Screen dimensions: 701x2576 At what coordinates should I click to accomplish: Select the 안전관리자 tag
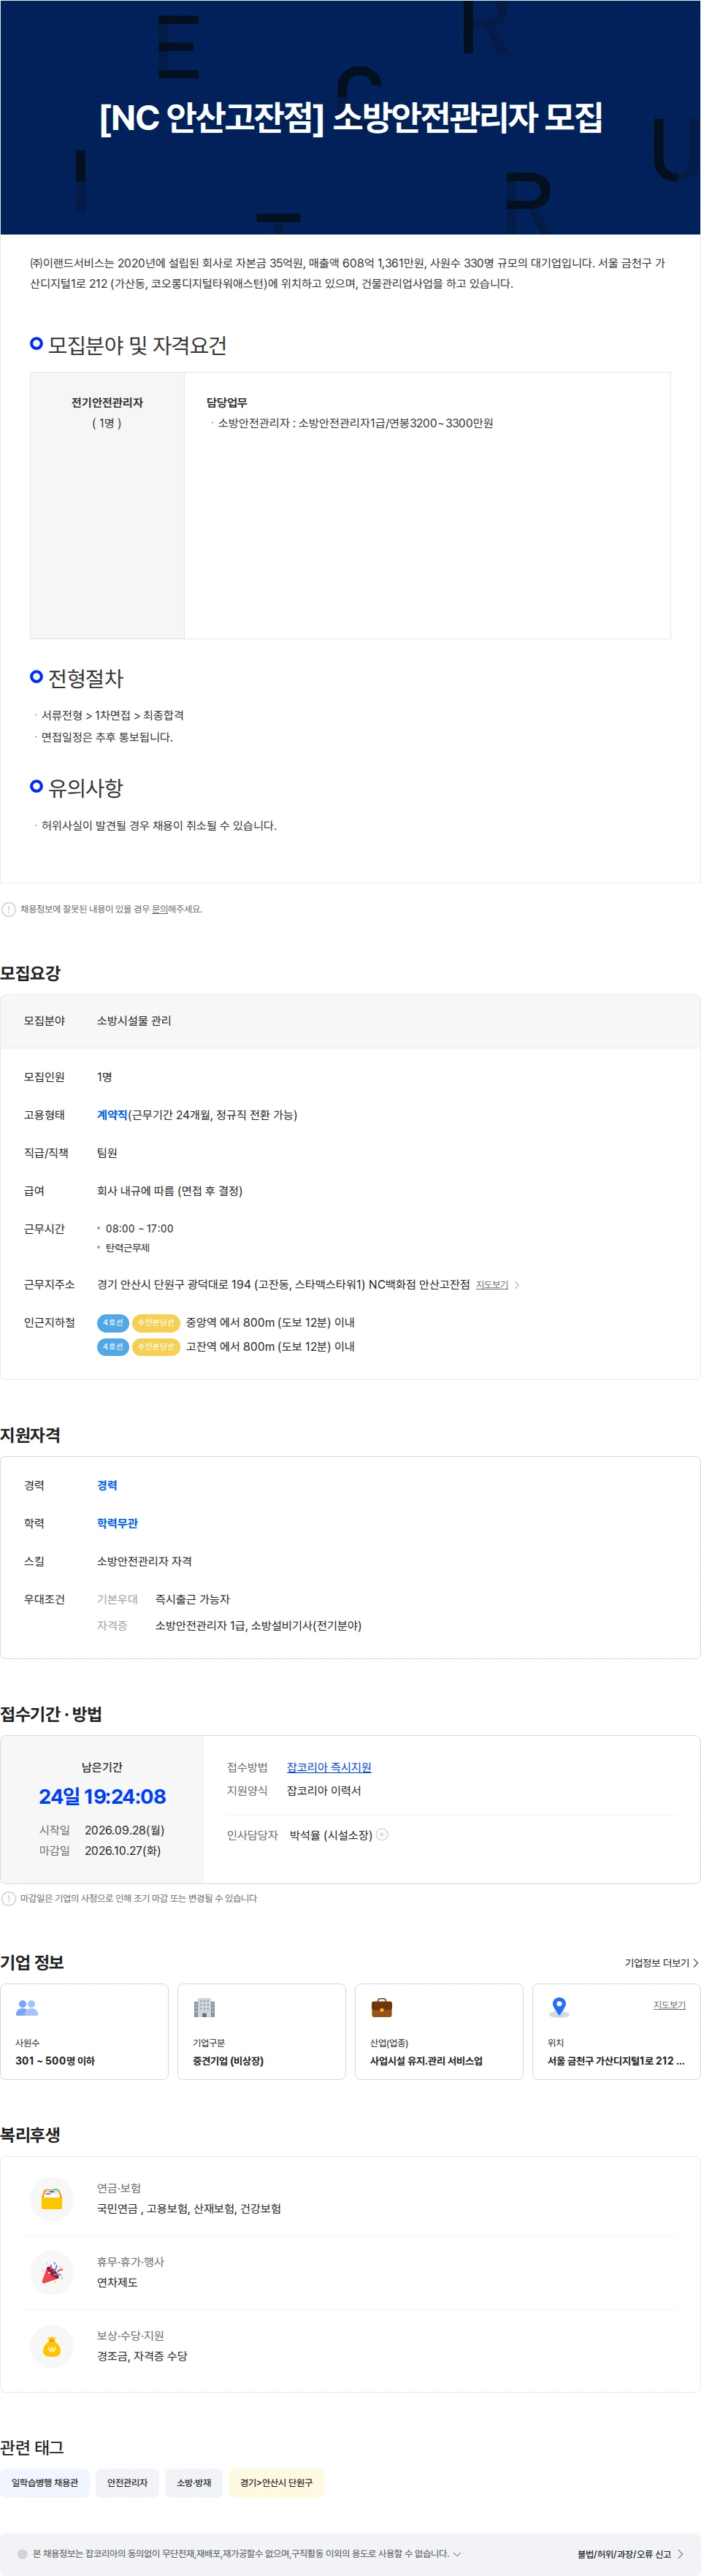[127, 2483]
